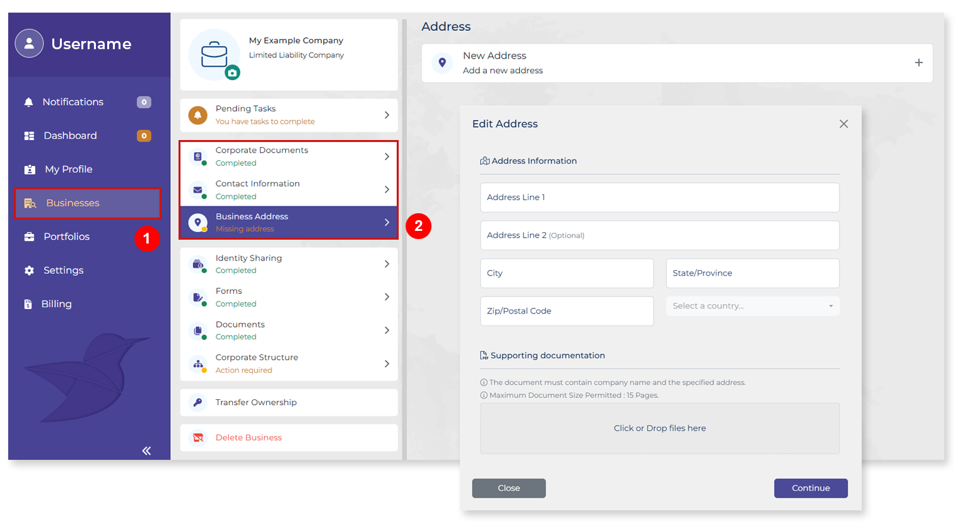Click the Continue button
This screenshot has height=528, width=962.
[811, 488]
